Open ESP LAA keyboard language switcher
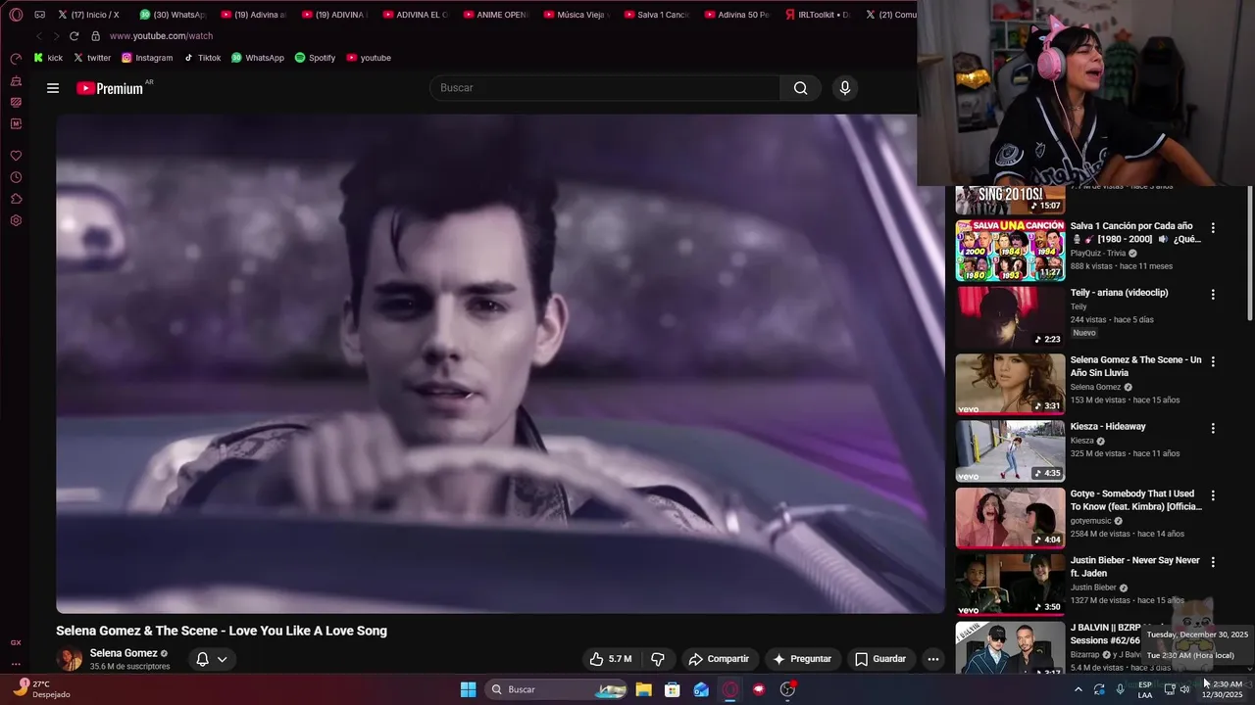The width and height of the screenshot is (1255, 705). (x=1145, y=689)
